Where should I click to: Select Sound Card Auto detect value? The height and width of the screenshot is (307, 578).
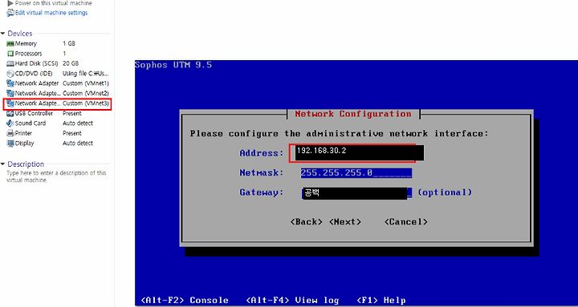pyautogui.click(x=78, y=123)
